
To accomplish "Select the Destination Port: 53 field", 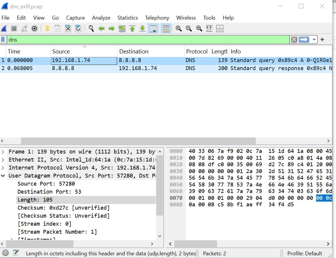I will (49, 192).
